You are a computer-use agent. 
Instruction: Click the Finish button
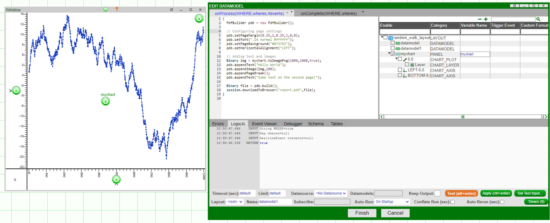coord(362,213)
